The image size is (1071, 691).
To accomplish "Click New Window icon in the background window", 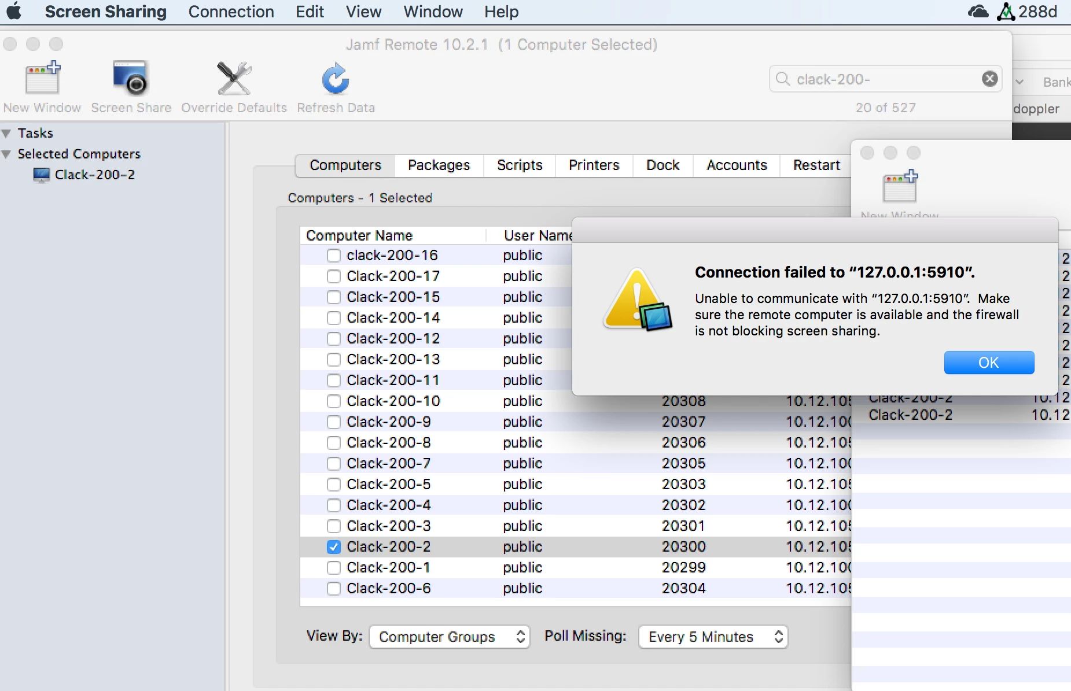I will coord(900,186).
